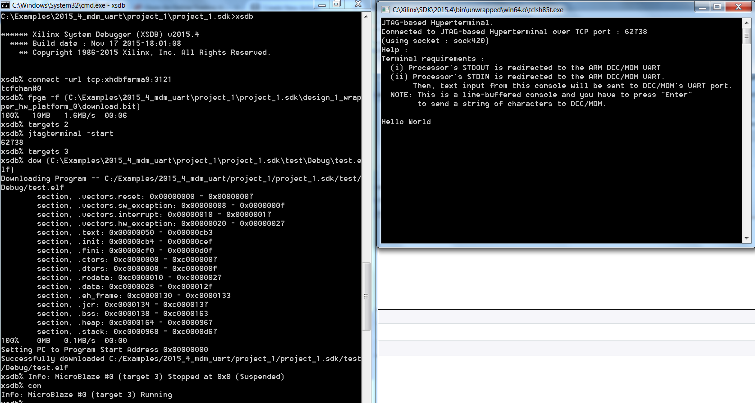Click the '.text' section address line
Screen dimensions: 755x403
[x=125, y=232]
